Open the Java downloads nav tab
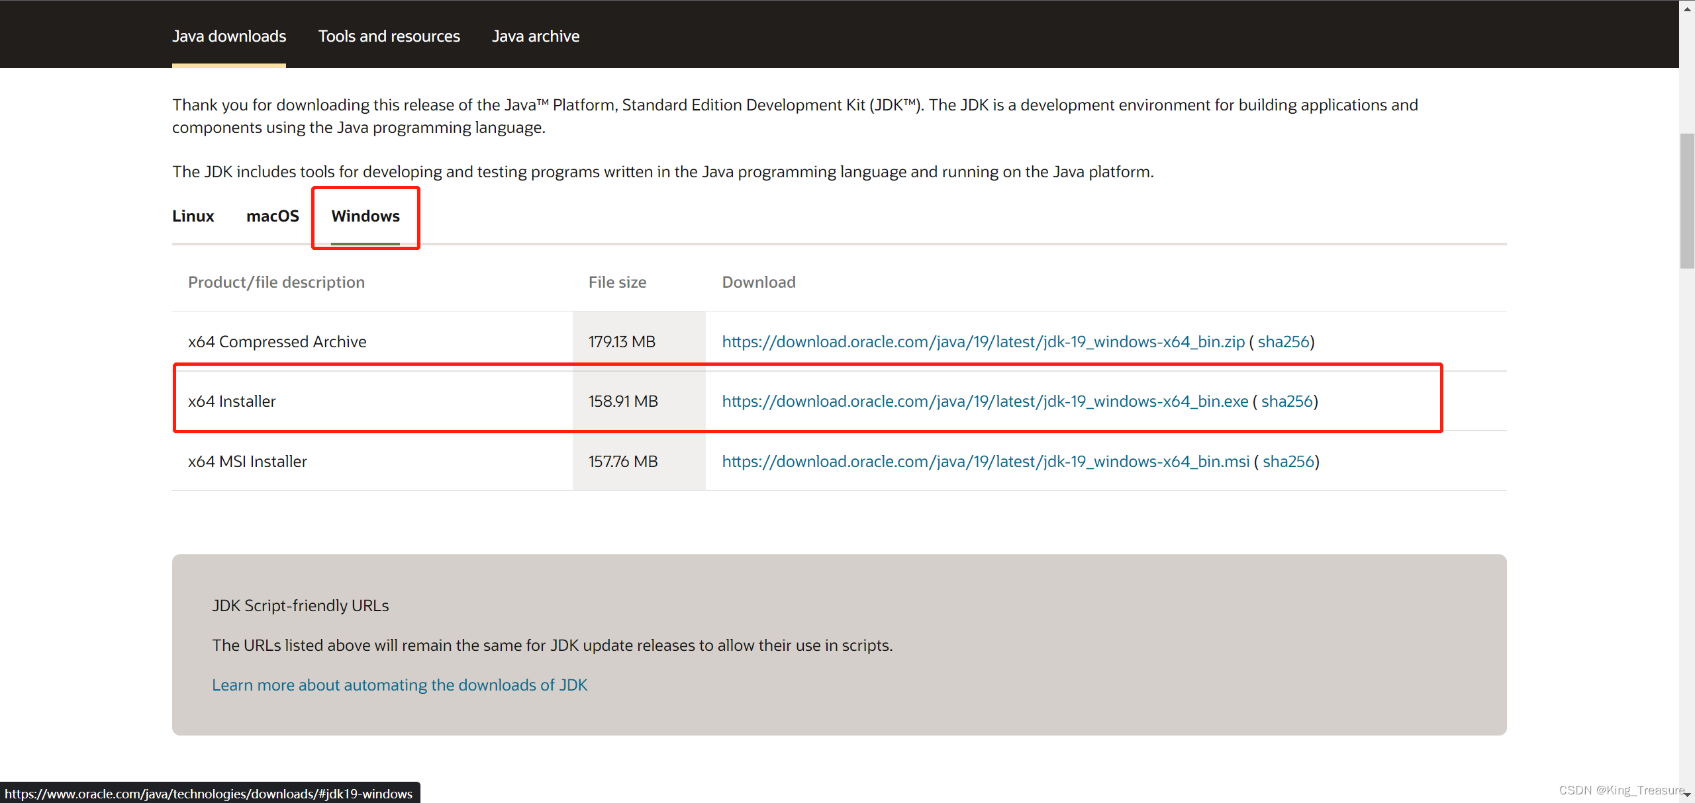Screen dimensions: 1695x803 point(229,36)
